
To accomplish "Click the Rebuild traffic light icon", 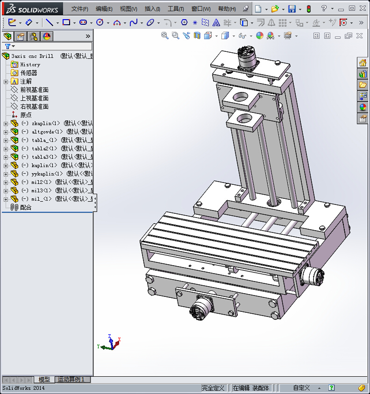I will coord(309,9).
